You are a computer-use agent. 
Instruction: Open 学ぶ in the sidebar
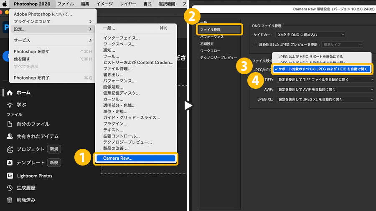21,105
